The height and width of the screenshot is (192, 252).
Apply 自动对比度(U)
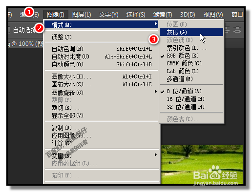click(102, 57)
